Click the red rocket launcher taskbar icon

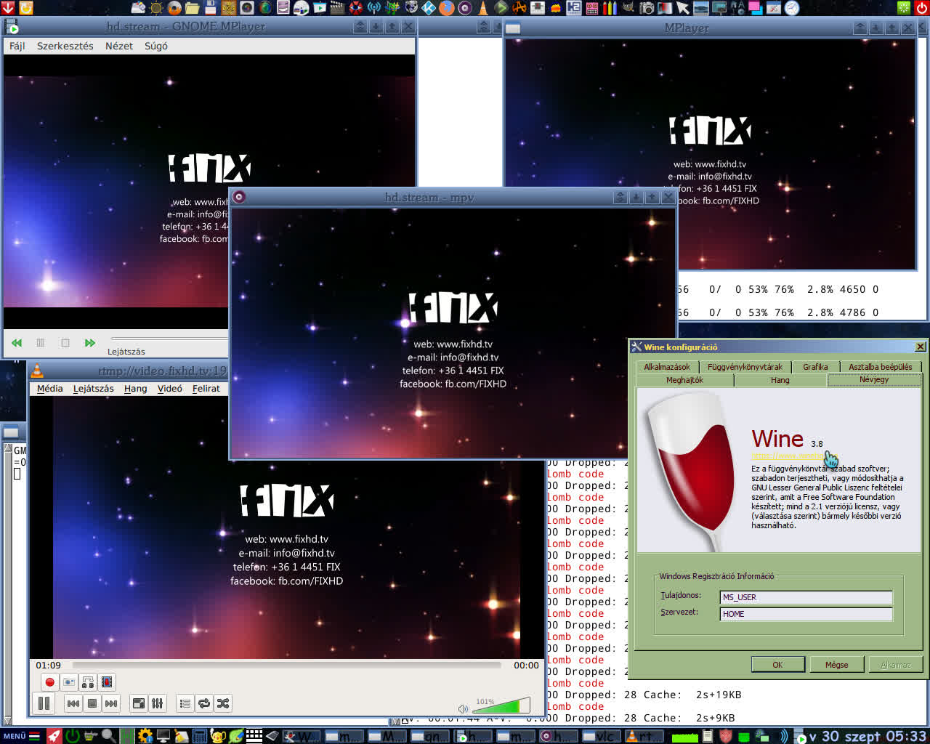54,736
